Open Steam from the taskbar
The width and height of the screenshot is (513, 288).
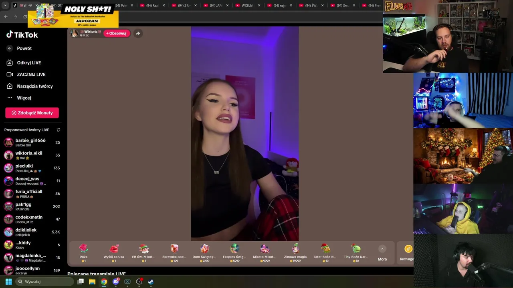click(x=151, y=282)
